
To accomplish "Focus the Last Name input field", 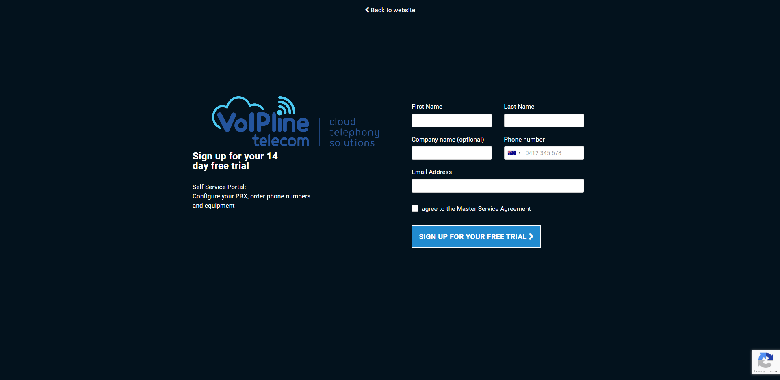I will point(544,120).
